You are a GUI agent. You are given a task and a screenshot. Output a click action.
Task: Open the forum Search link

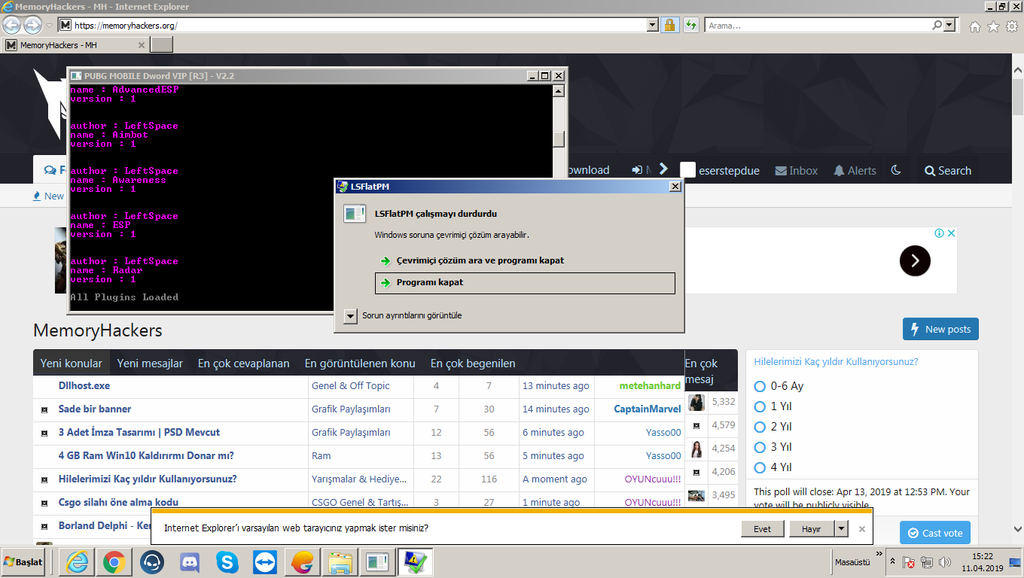[x=948, y=171]
